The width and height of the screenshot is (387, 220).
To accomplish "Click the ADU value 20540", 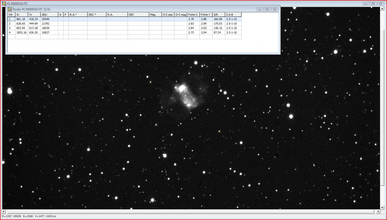I will (45, 19).
